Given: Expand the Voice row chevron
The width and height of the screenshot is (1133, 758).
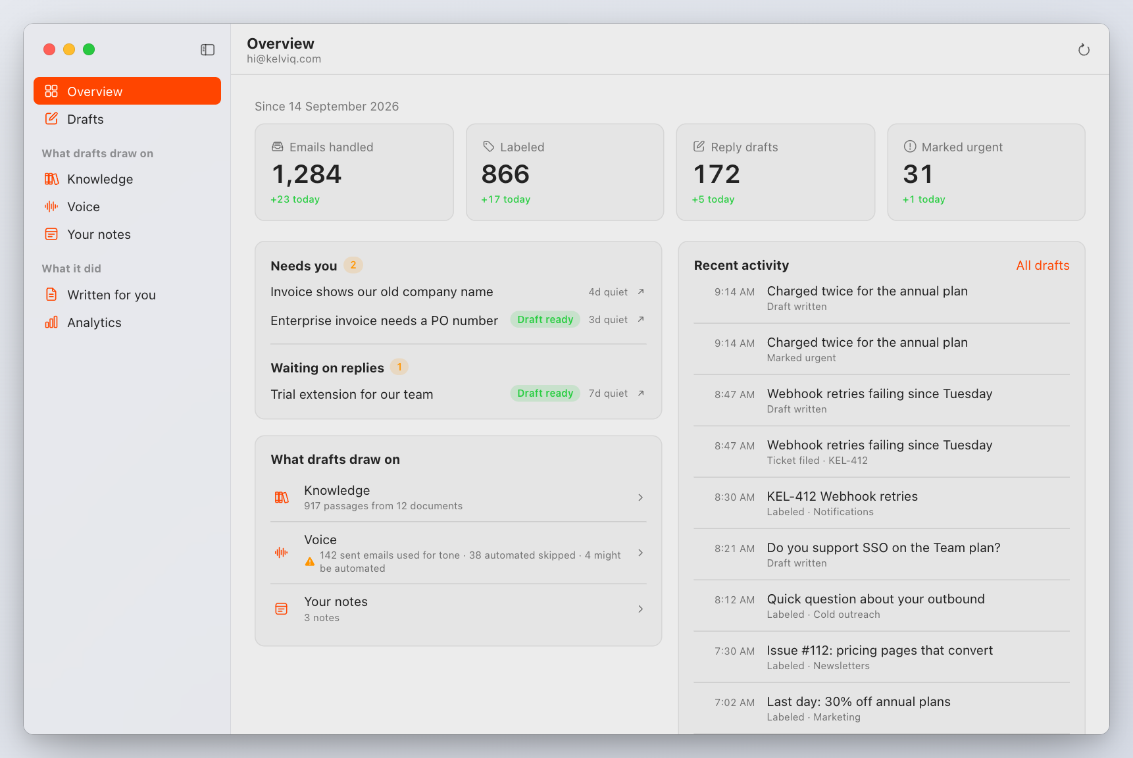Looking at the screenshot, I should point(640,553).
